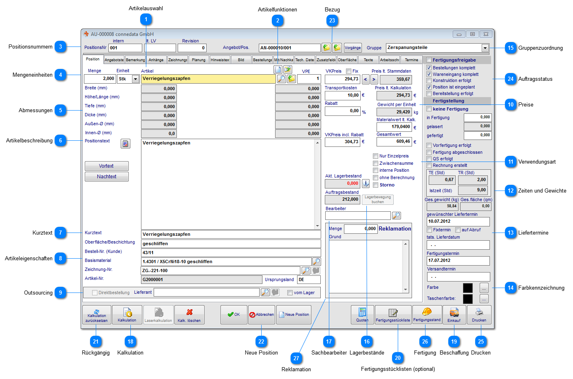
Task: Open the Planung tab
Action: tap(198, 60)
